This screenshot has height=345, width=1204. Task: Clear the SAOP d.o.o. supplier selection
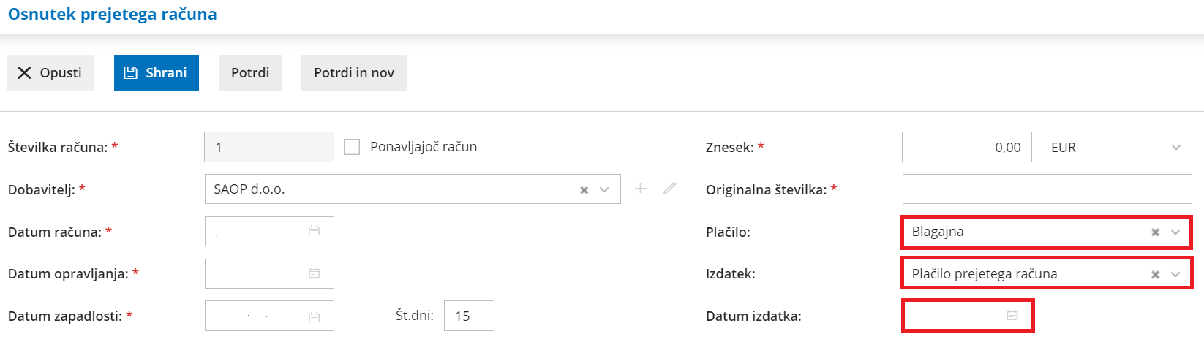(584, 190)
